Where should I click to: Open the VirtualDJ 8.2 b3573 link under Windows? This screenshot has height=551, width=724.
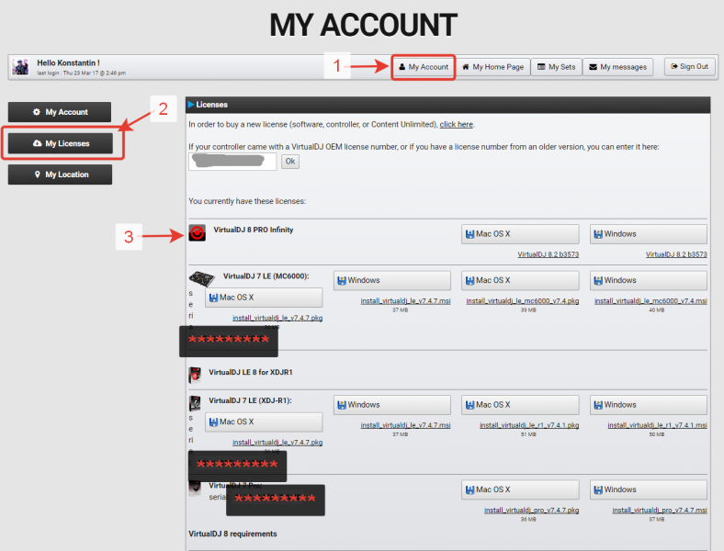(676, 254)
